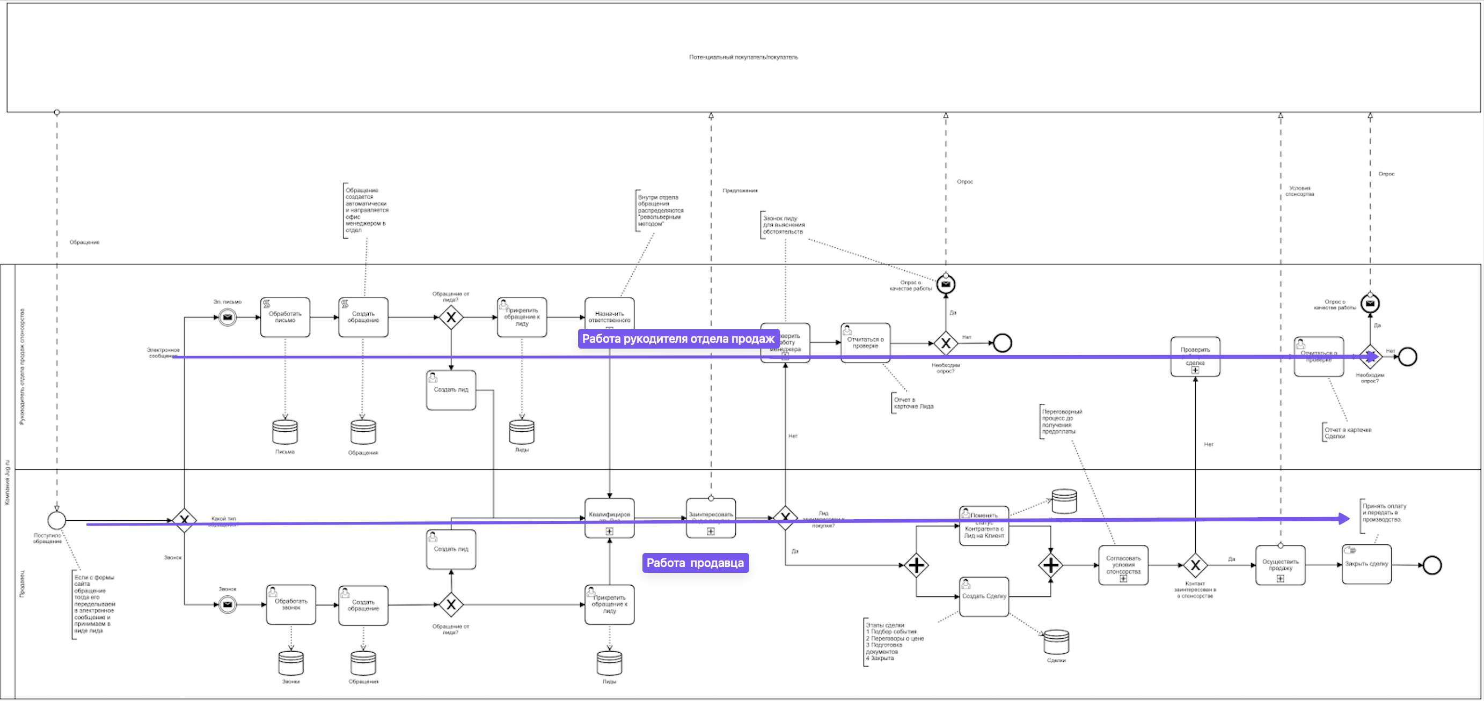The height and width of the screenshot is (701, 1484).
Task: Click the Условия спонсорства message flow label
Action: (x=1300, y=191)
